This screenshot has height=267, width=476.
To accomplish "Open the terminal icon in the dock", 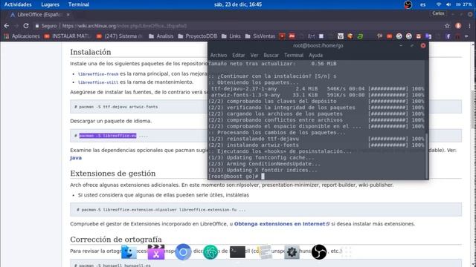I will point(237,252).
